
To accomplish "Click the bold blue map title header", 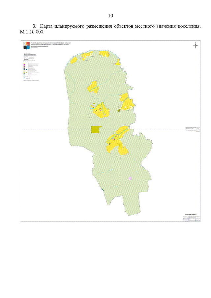I will tap(49, 43).
